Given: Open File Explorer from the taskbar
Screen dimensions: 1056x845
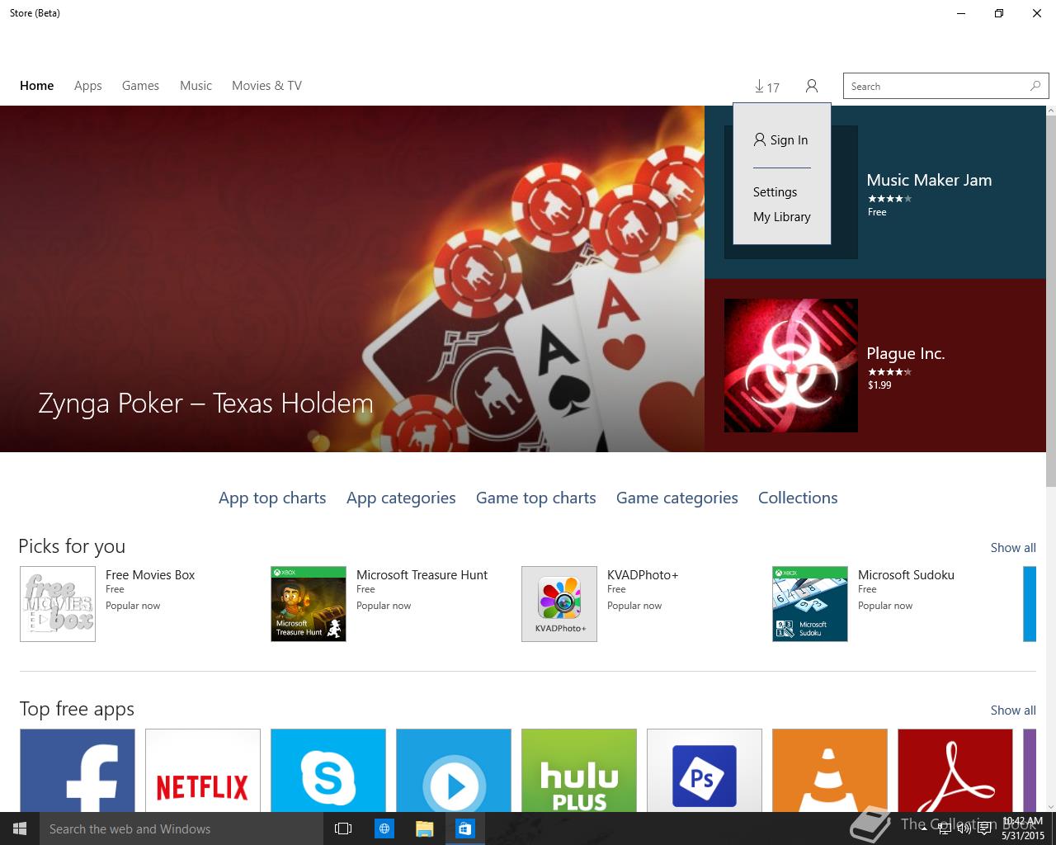Looking at the screenshot, I should [424, 828].
